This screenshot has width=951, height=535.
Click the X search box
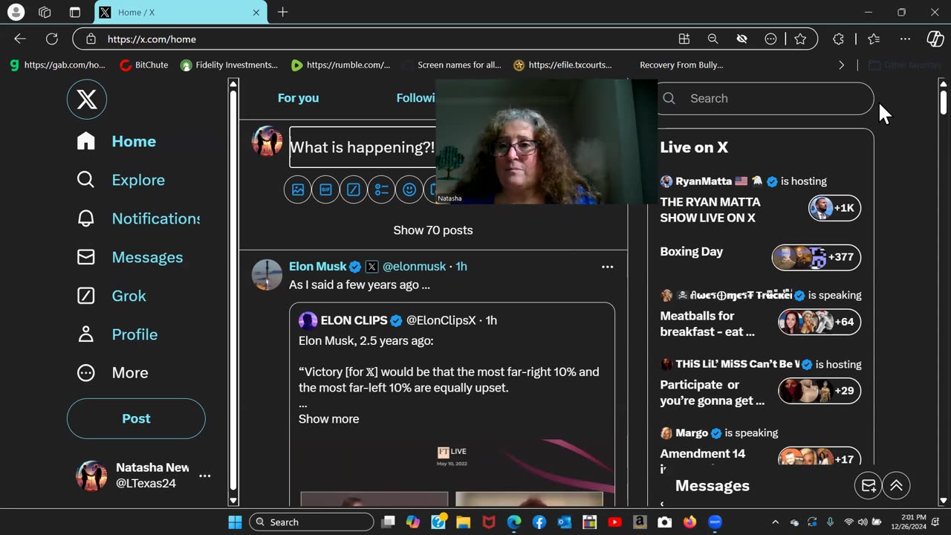point(765,98)
